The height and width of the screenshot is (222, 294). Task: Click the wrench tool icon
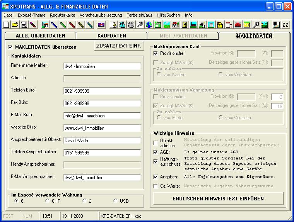[256, 25]
